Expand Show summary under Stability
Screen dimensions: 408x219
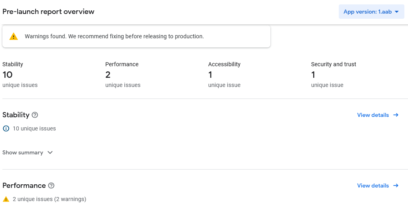tap(23, 152)
